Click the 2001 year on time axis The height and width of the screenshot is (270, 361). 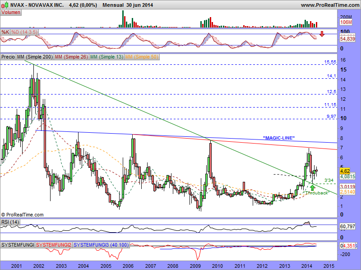(x=16, y=266)
